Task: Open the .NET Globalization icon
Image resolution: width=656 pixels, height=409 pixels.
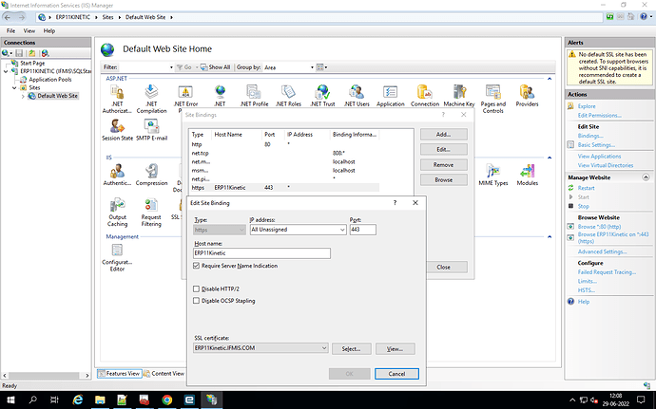Action: (220, 96)
